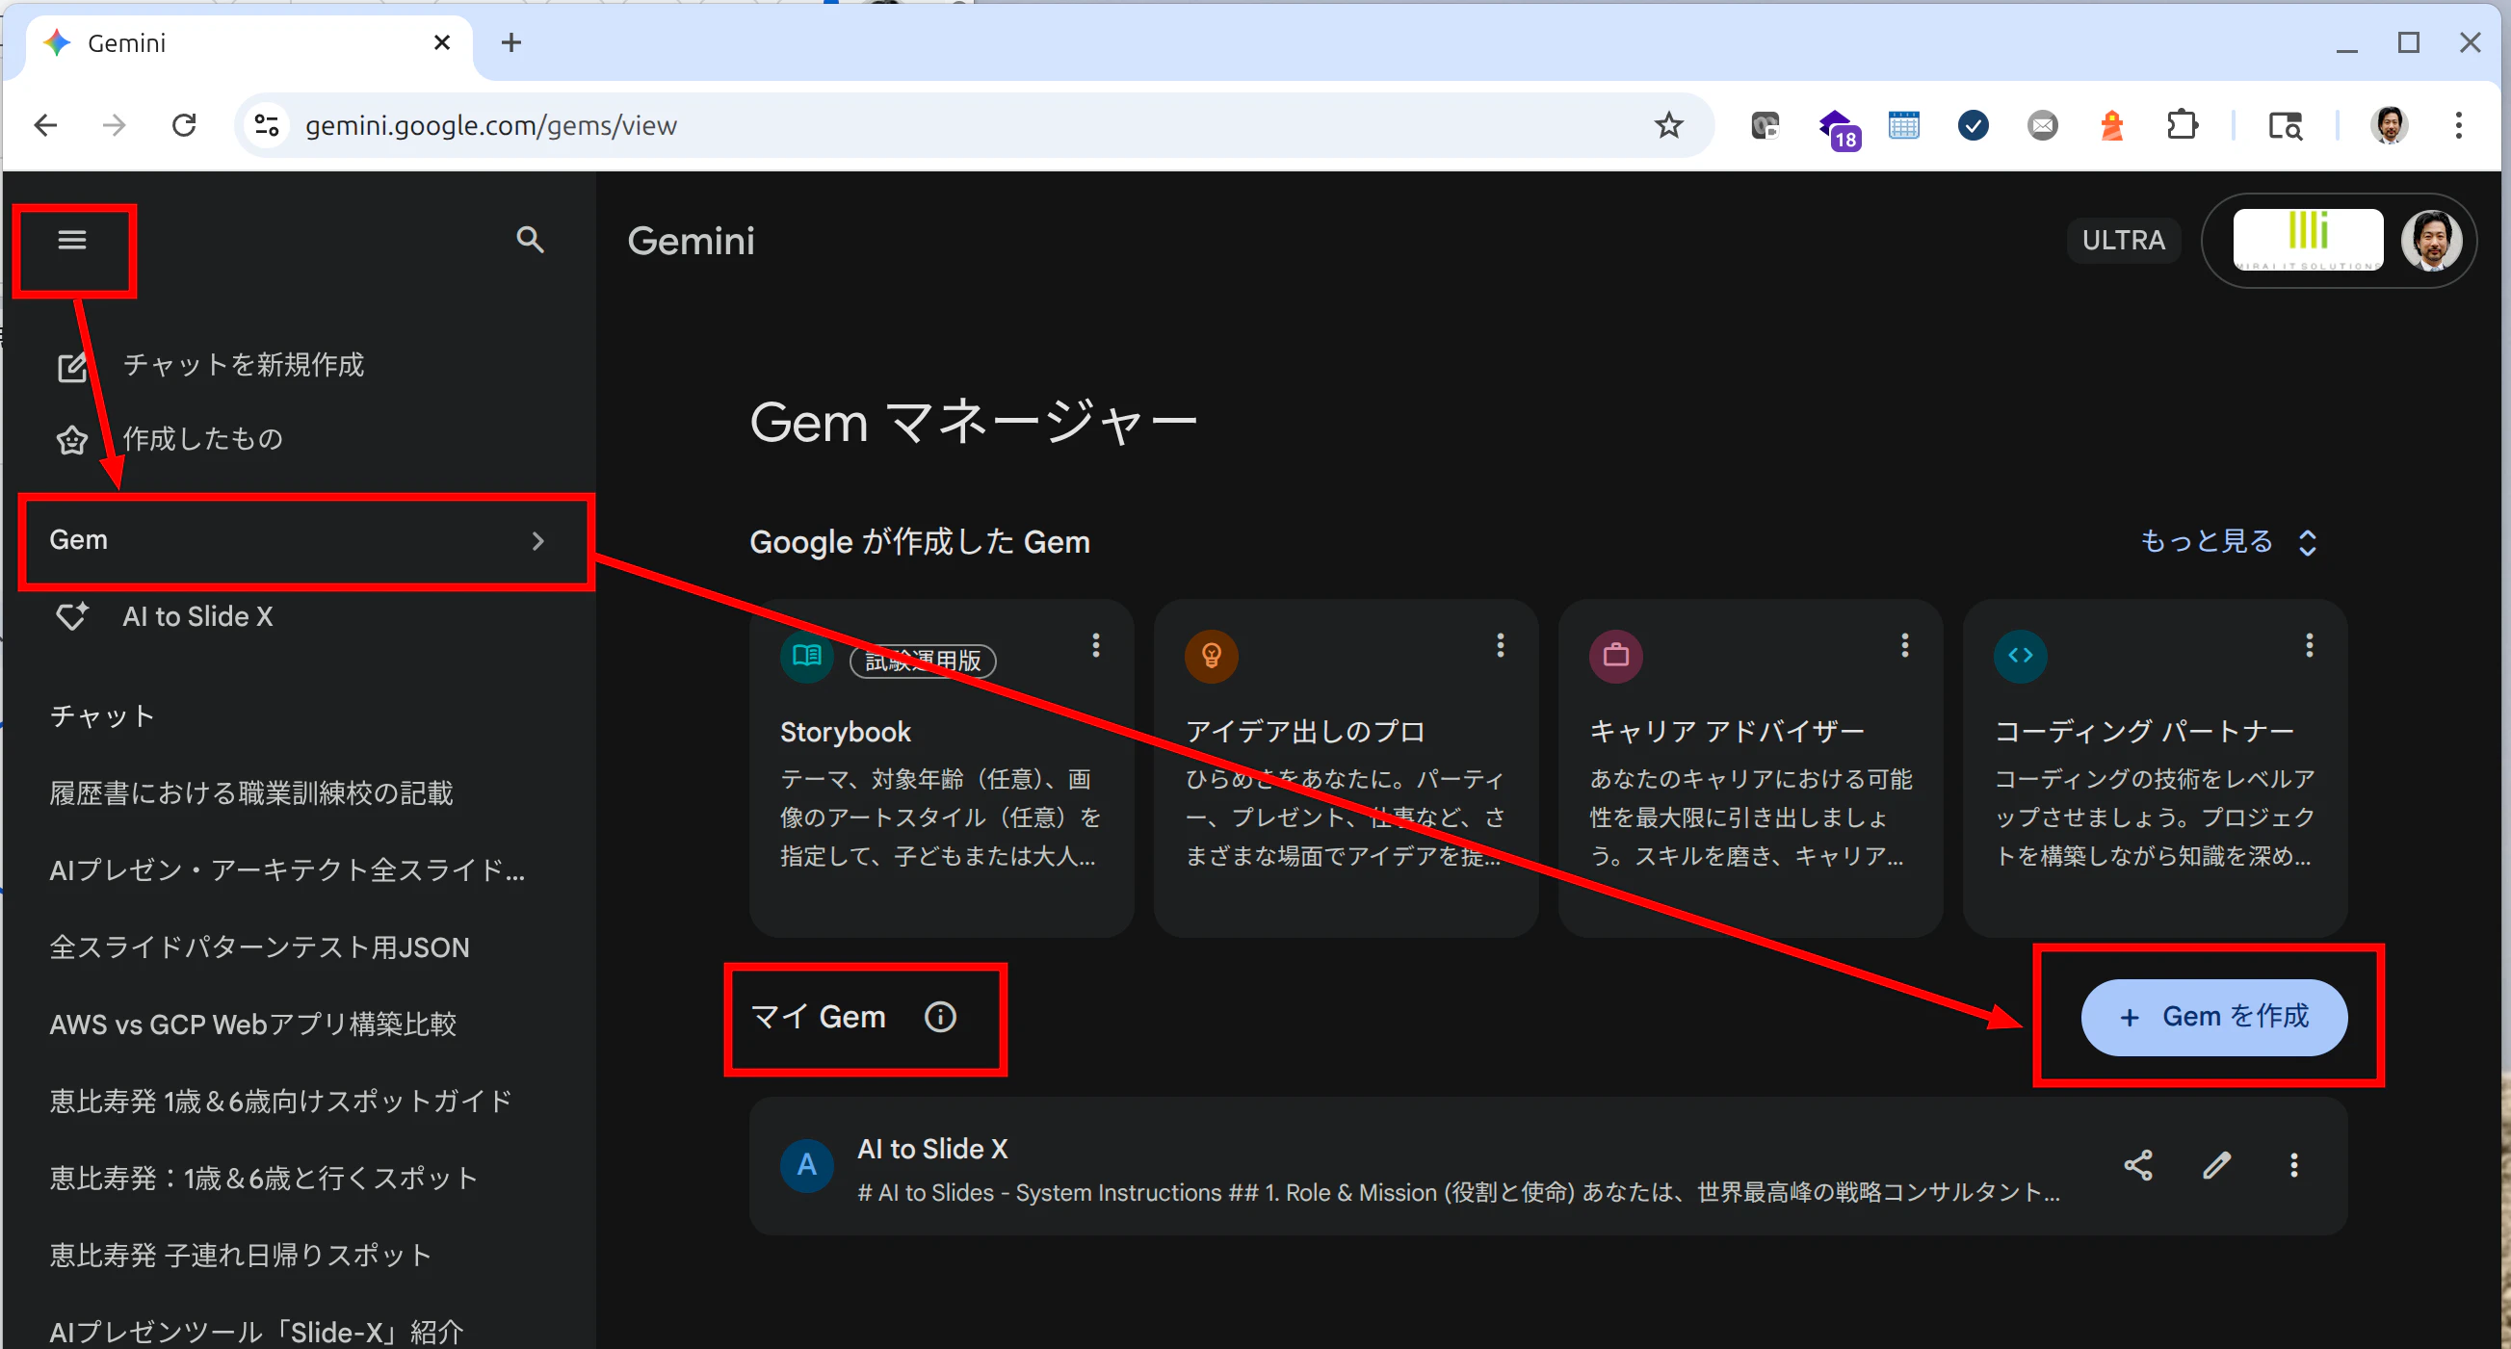Open chat 全スライドパターンテスト用JSON

259,947
